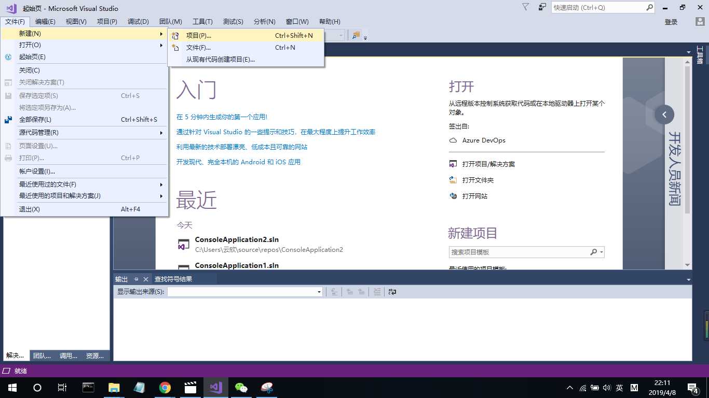This screenshot has width=709, height=398.
Task: Select 从现有代码创建项目 menu entry
Action: 246,59
